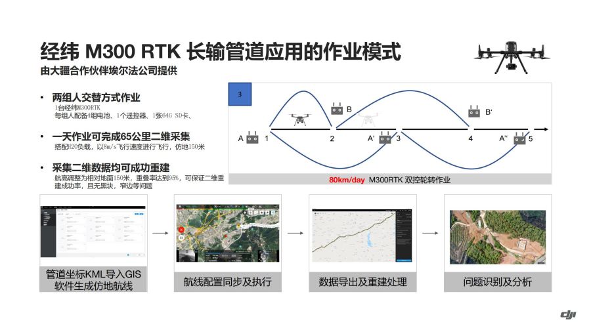Image resolution: width=591 pixels, height=332 pixels.
Task: Click the M300 RTK drone image beside the title
Action: tap(512, 57)
